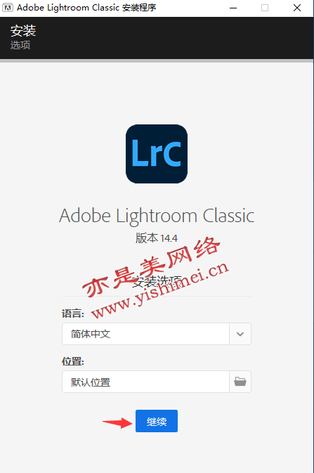Click the 选项 subtitle in header
314x473 pixels.
(x=20, y=45)
